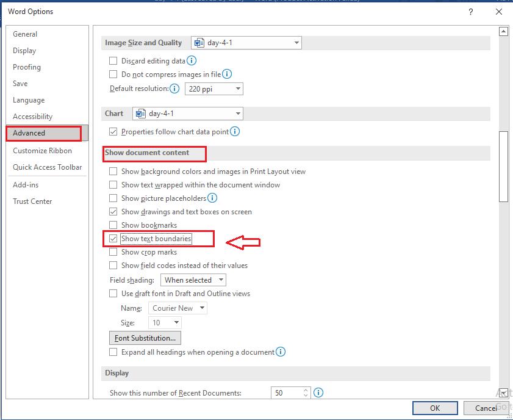
Task: Check Do not compress images in file
Action: [x=113, y=74]
